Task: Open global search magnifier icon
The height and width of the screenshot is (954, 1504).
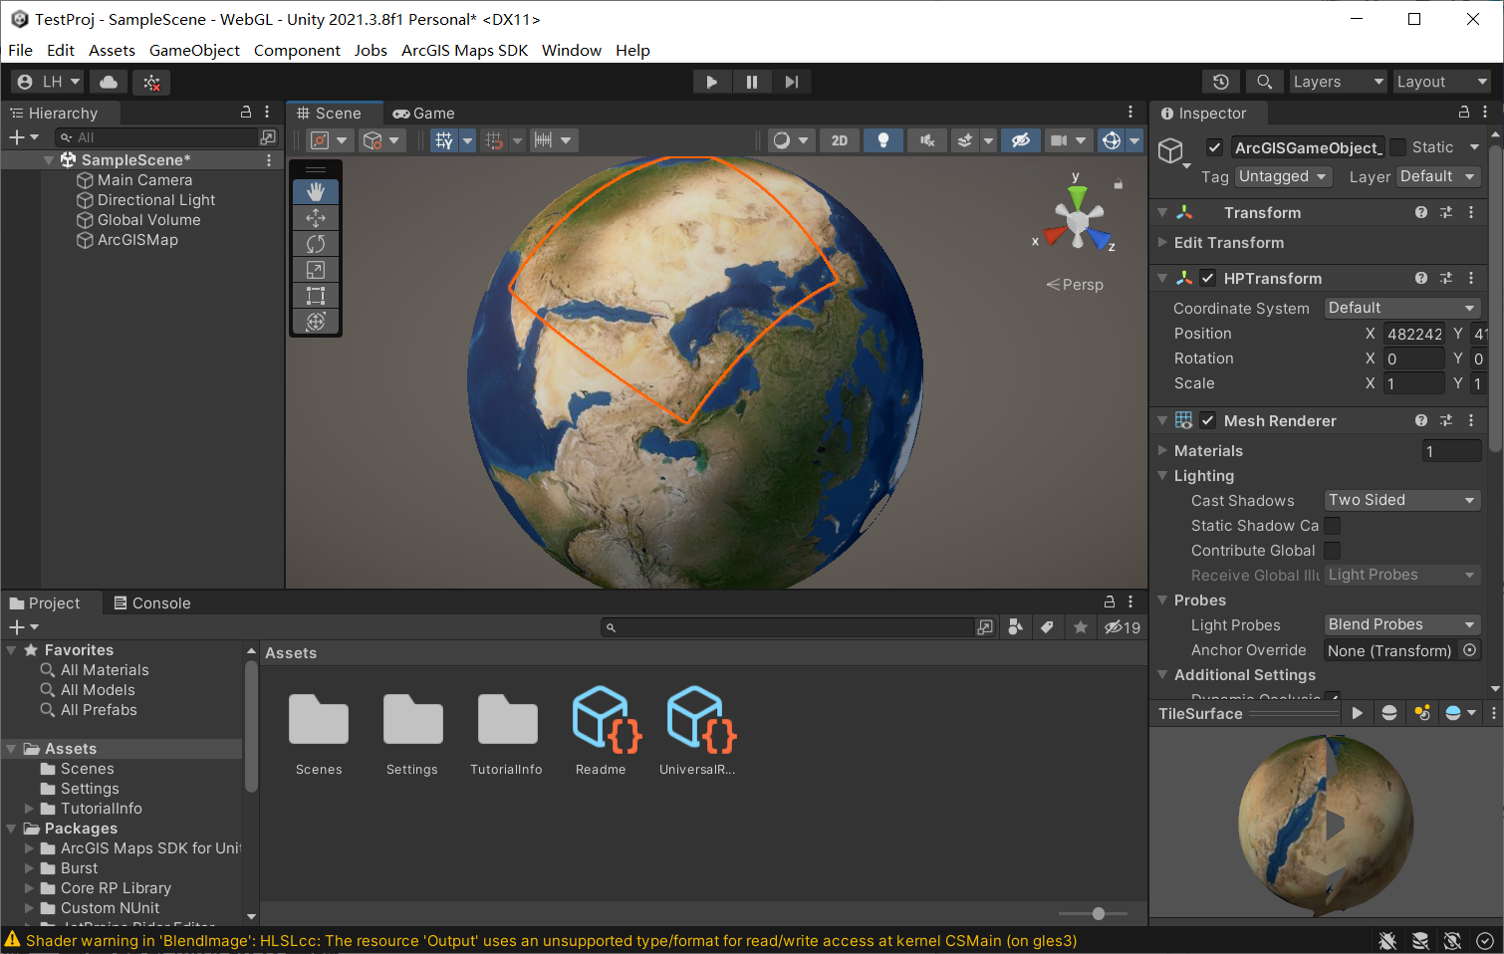Action: click(1264, 82)
